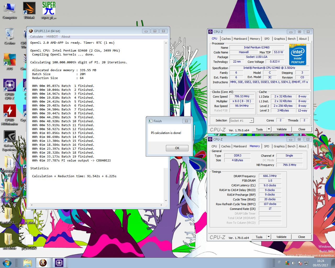Open the Lan(v19.1_ folder icon
Image resolution: width=335 pixels, height=268 pixels.
(x=9, y=215)
